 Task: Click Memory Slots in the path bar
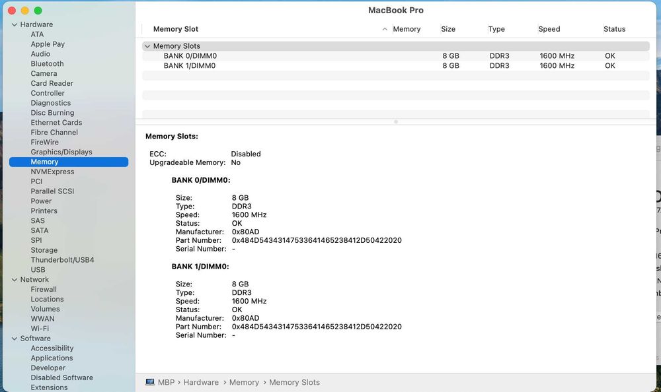pyautogui.click(x=295, y=382)
